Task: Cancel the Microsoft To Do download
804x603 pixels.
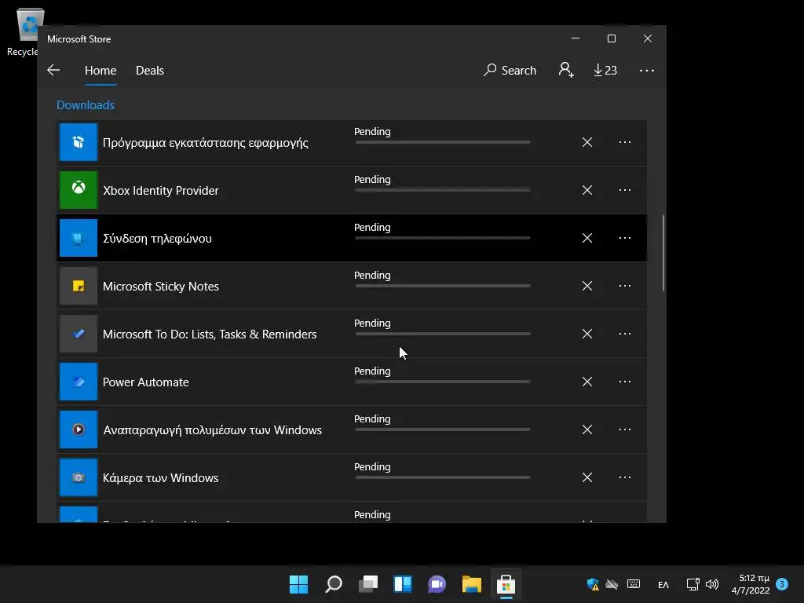Action: 587,334
